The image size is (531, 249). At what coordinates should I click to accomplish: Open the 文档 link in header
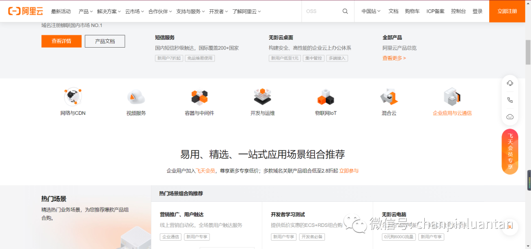click(x=393, y=11)
